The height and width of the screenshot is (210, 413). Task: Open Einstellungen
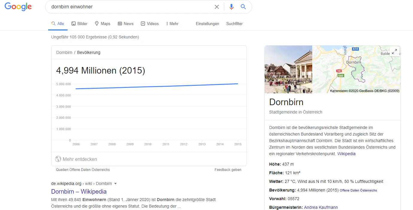[x=208, y=24]
